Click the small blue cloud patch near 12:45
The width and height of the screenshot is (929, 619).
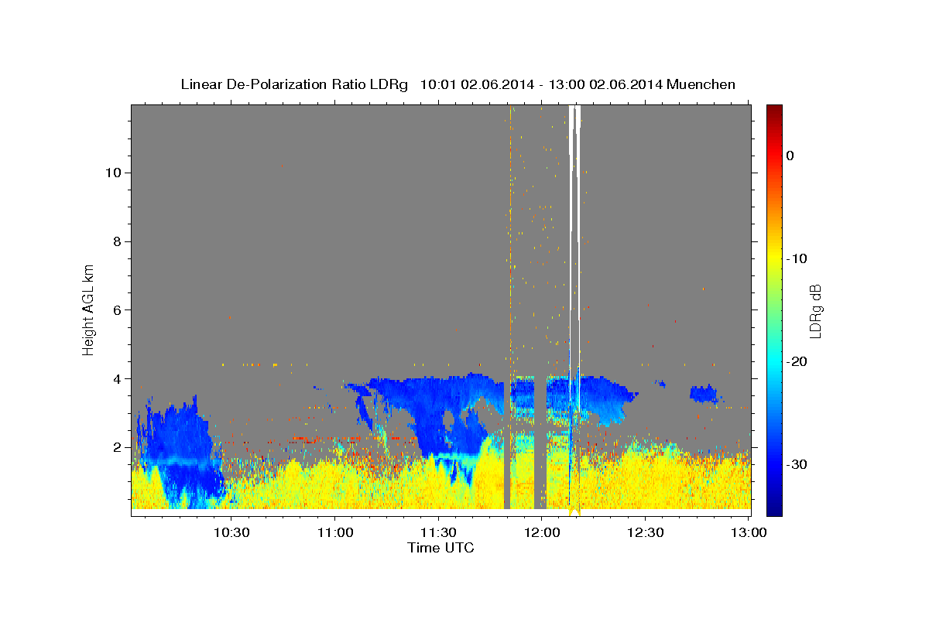tap(703, 393)
